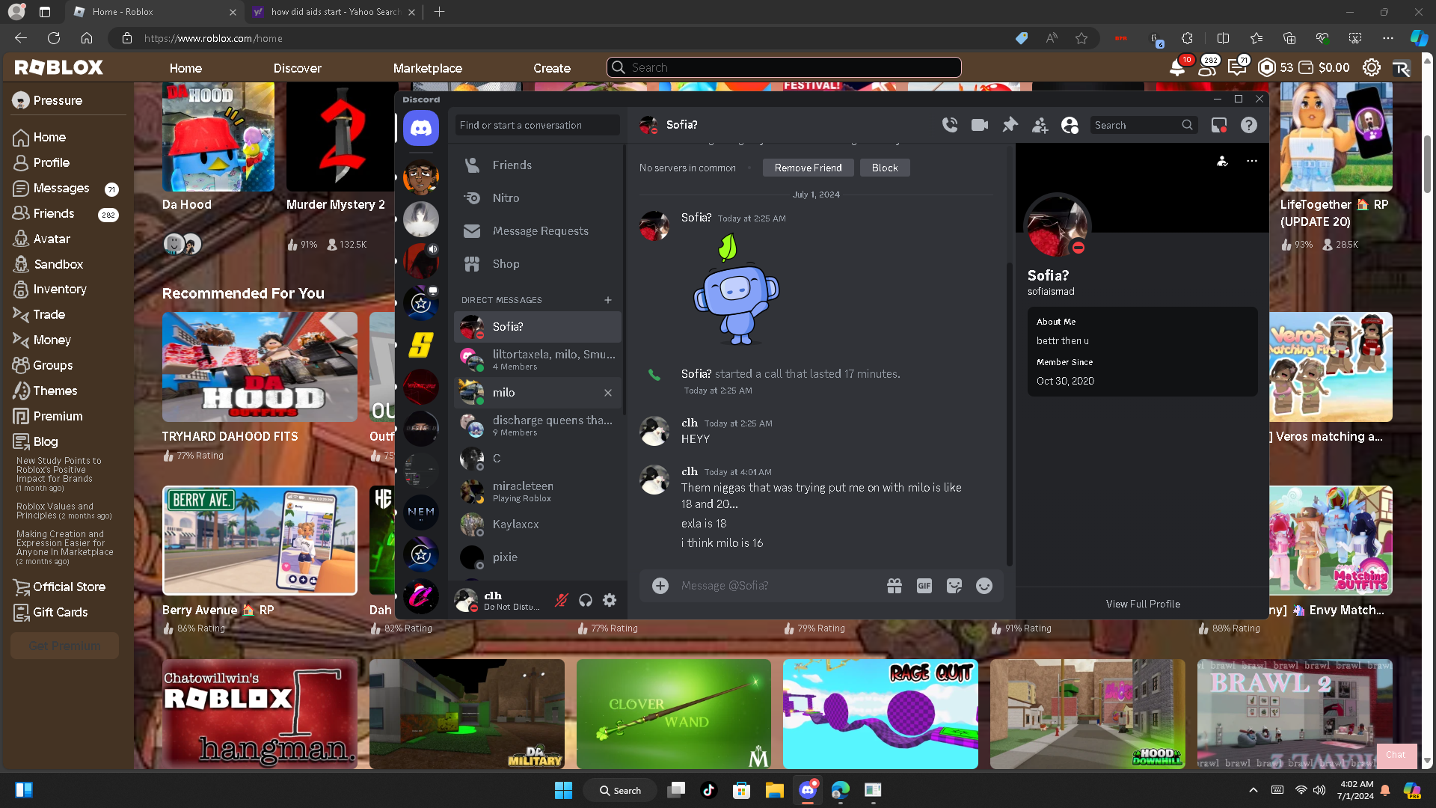Viewport: 1436px width, 808px height.
Task: Open pinned messages in Discord
Action: click(1010, 125)
